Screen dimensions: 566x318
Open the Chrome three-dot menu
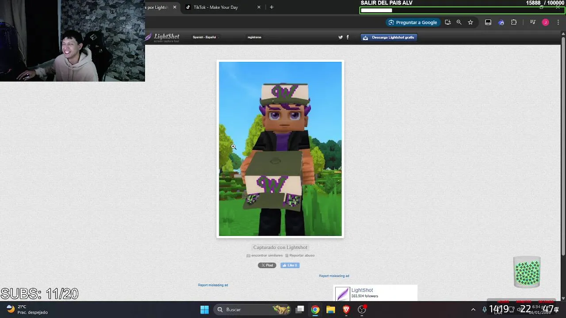coord(558,23)
